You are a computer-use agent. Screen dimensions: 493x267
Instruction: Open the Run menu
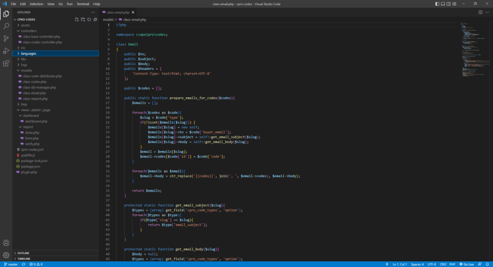[x=69, y=4]
